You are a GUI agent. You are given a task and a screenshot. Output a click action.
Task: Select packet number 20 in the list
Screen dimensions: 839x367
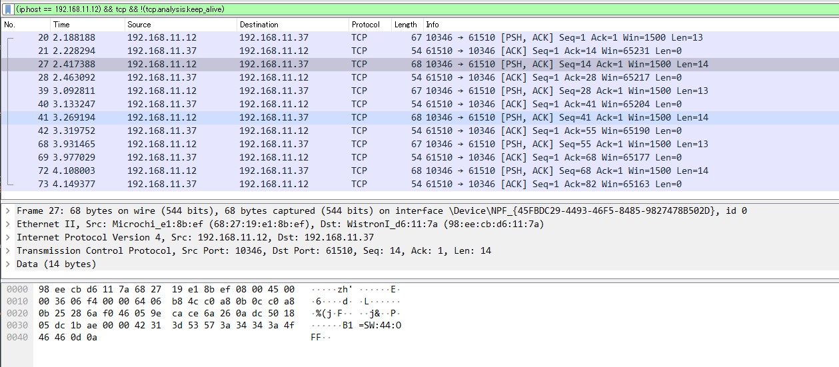[x=267, y=38]
